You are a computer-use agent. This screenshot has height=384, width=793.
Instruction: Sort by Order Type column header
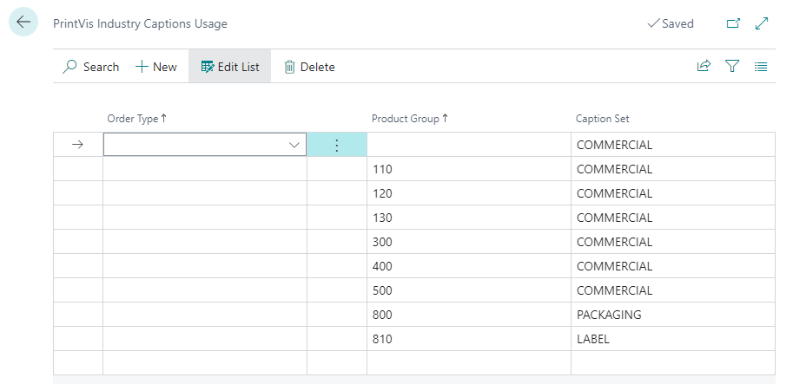pos(137,119)
